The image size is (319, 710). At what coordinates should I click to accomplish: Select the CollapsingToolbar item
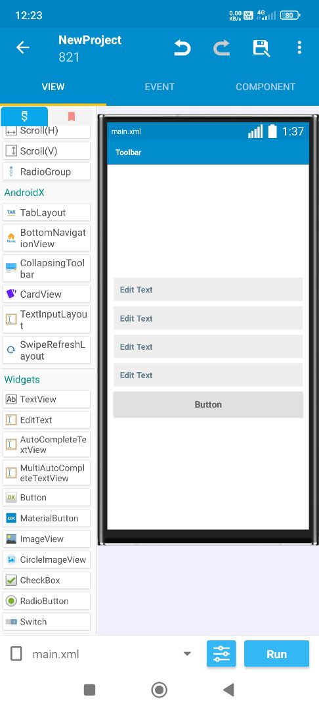47,268
